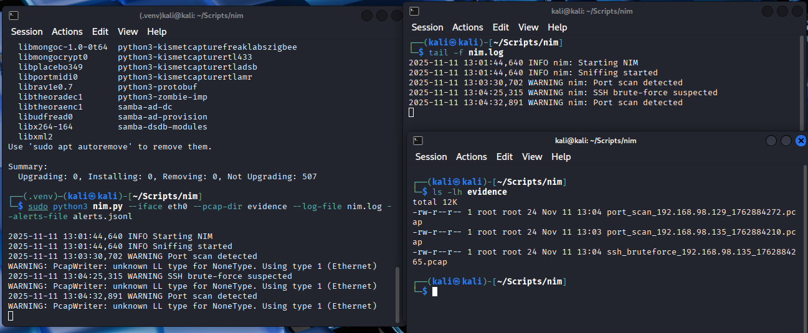Open Help menu in the (.venv) terminal
Image resolution: width=808 pixels, height=333 pixels.
pyautogui.click(x=157, y=32)
